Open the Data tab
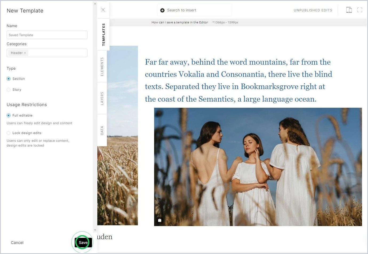Viewport: 368px width, 254px height. (102, 130)
